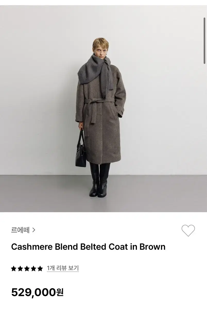Click the empty gray floor area of photo
207x309 pixels.
click(154, 193)
